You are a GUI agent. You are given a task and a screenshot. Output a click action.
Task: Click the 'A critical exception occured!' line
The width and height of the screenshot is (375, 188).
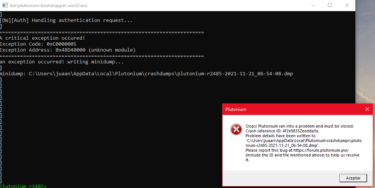pyautogui.click(x=43, y=38)
